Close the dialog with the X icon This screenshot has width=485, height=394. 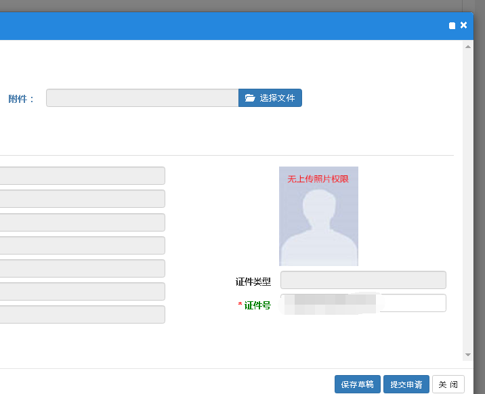[464, 25]
